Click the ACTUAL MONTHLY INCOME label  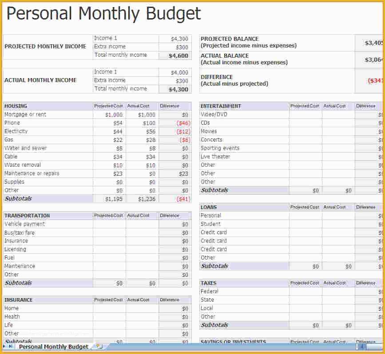[40, 80]
